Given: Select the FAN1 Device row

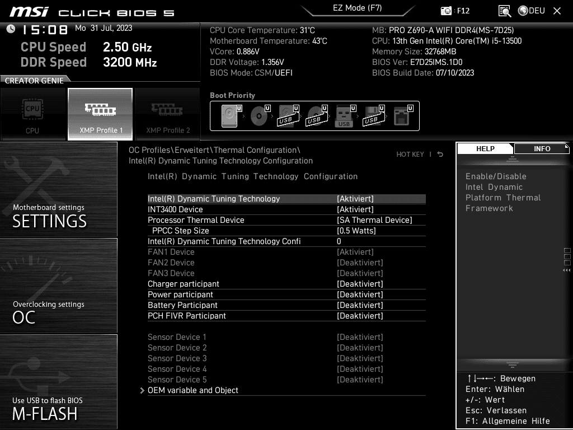Looking at the screenshot, I should [286, 253].
